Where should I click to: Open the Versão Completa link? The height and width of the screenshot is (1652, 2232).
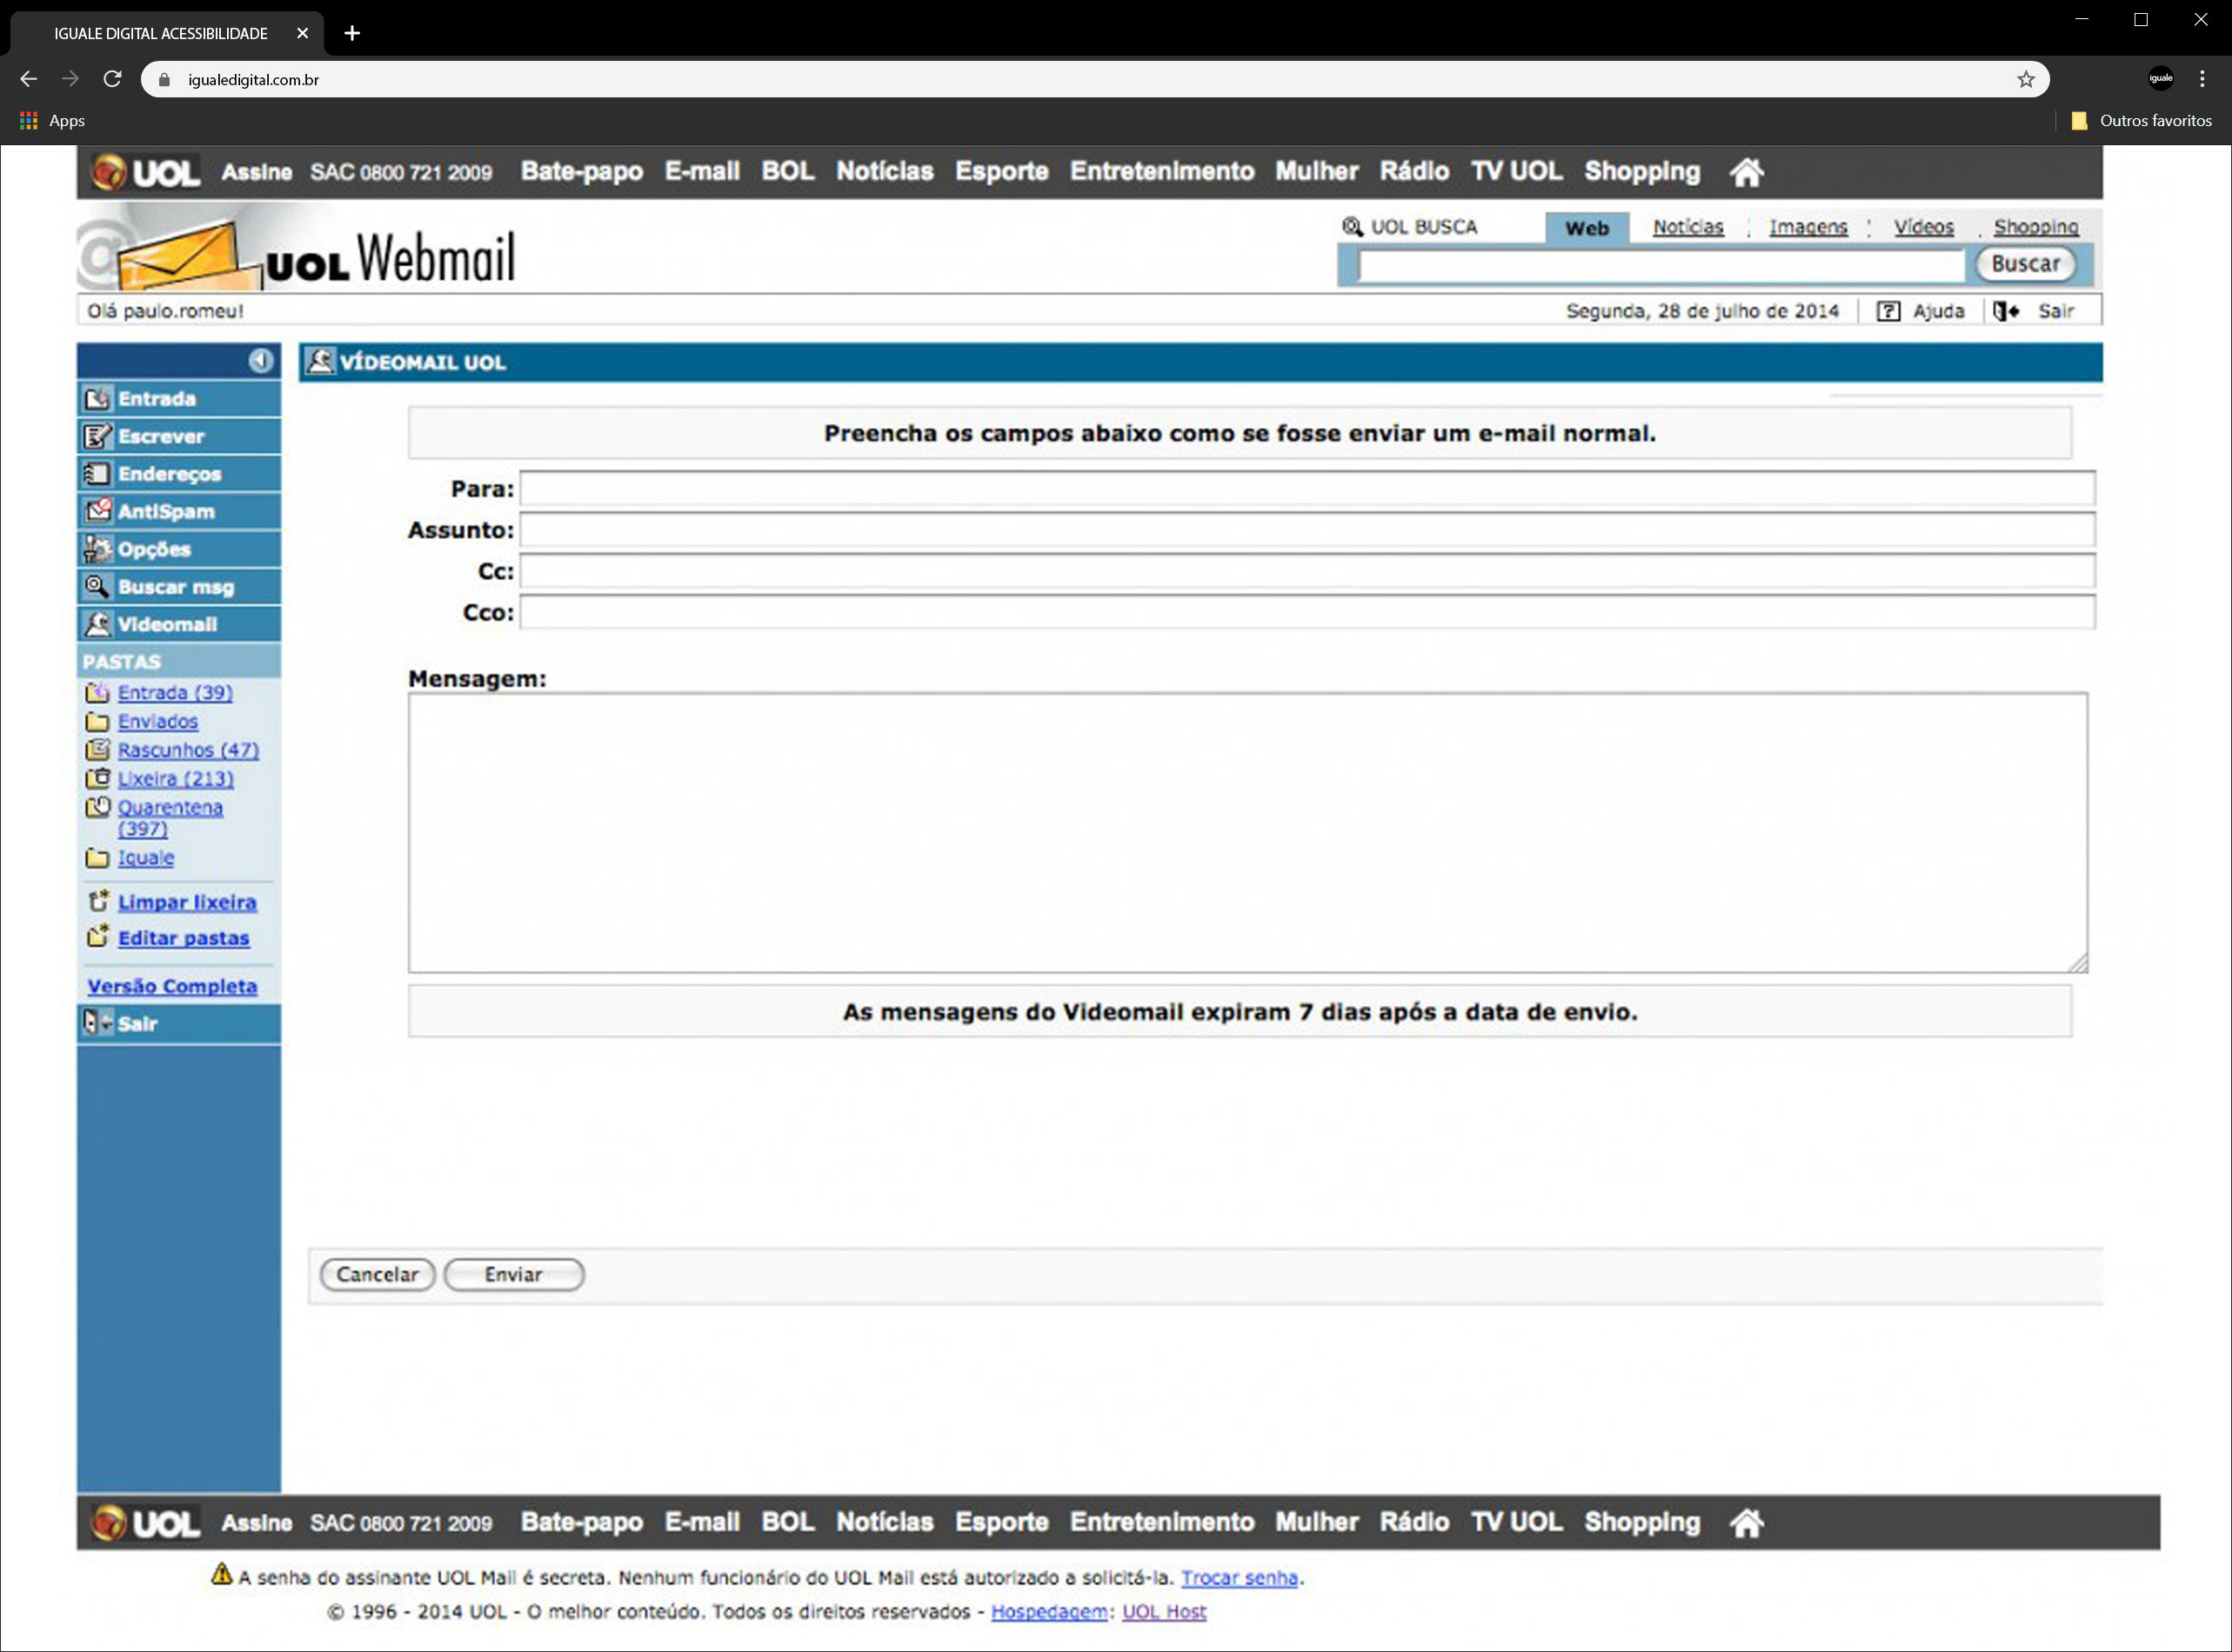pyautogui.click(x=172, y=986)
